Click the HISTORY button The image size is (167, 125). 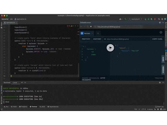click(x=97, y=39)
